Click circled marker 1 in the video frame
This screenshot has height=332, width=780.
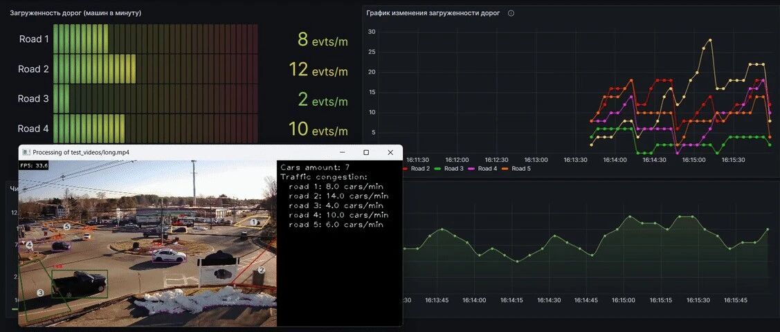coord(254,222)
